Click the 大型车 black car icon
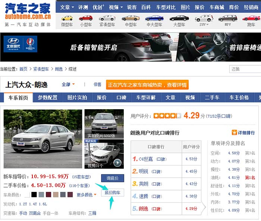 pyautogui.click(x=179, y=18)
